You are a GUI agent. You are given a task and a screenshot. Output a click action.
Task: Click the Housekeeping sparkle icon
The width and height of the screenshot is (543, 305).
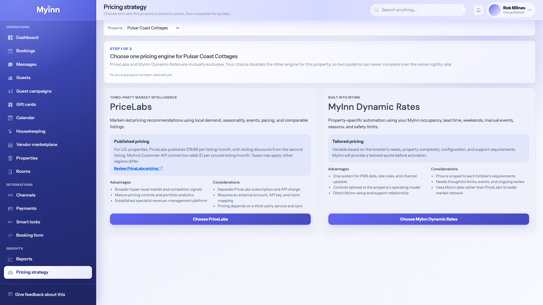10,131
